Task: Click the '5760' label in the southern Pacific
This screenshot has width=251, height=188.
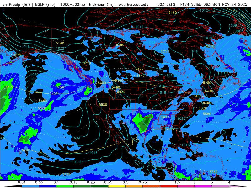Action: (x=67, y=174)
